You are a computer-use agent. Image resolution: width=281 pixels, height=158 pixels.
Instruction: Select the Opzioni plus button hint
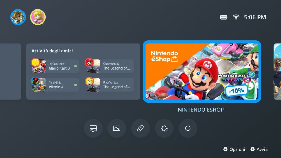[234, 149]
